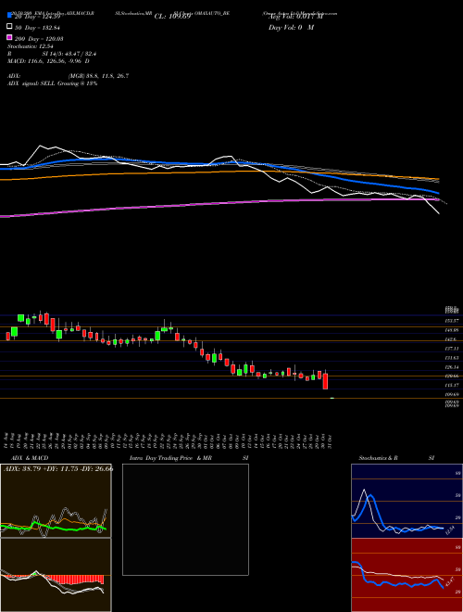
Task: Click the '31 Oct' date axis label
Action: pos(331,440)
